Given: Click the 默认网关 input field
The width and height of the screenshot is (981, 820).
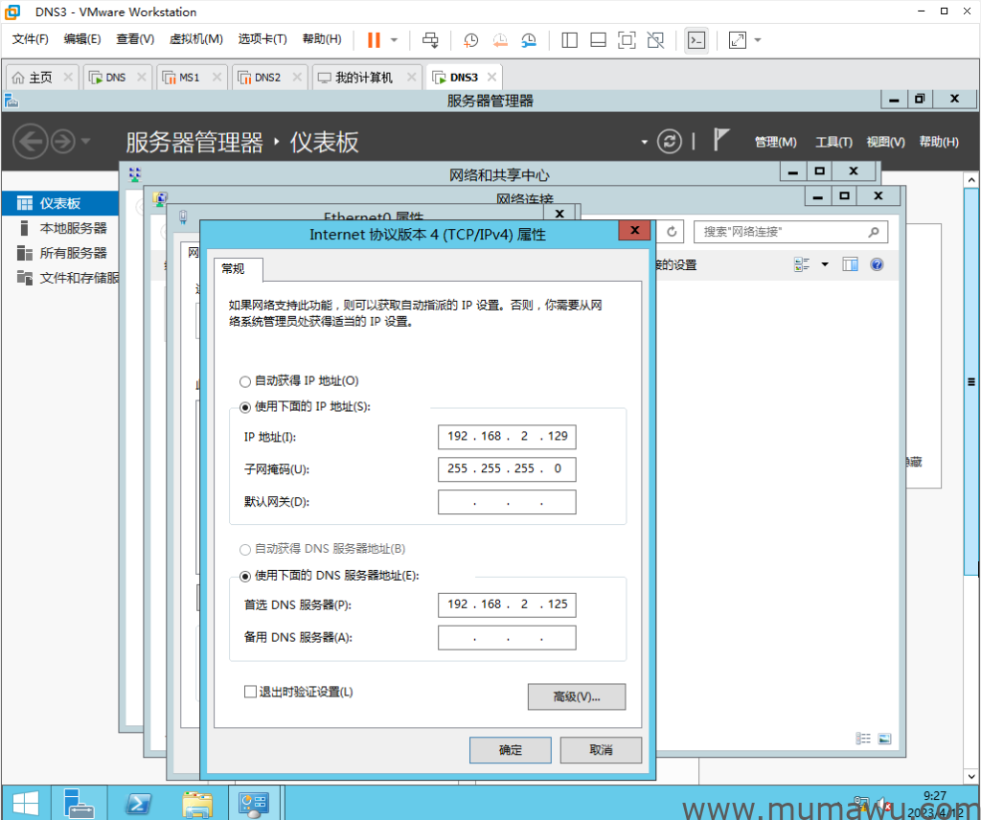Looking at the screenshot, I should [x=507, y=502].
